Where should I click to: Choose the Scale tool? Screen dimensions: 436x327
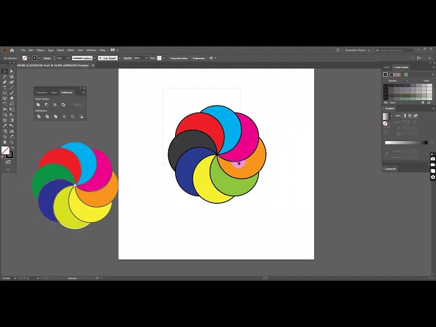[x=12, y=104]
